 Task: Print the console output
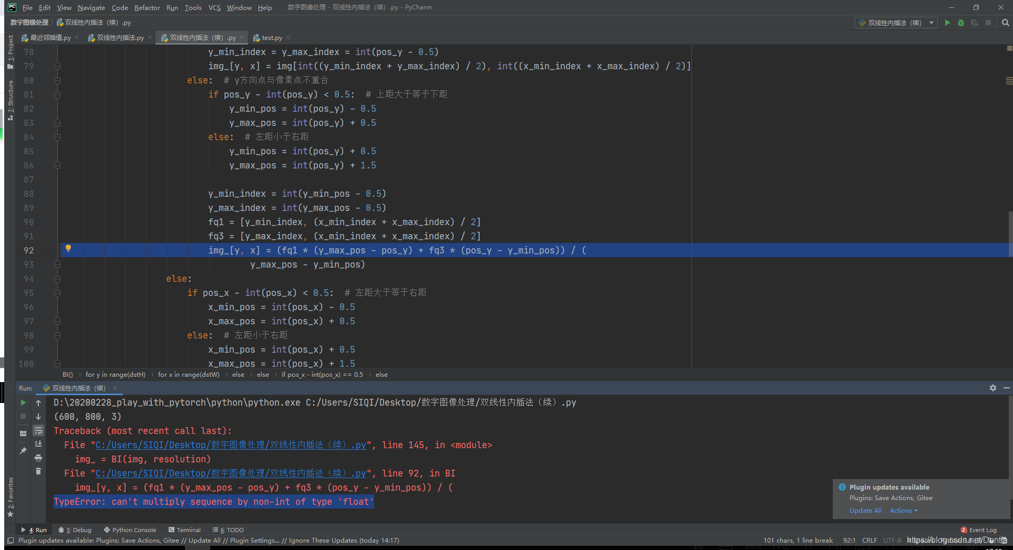[x=38, y=458]
